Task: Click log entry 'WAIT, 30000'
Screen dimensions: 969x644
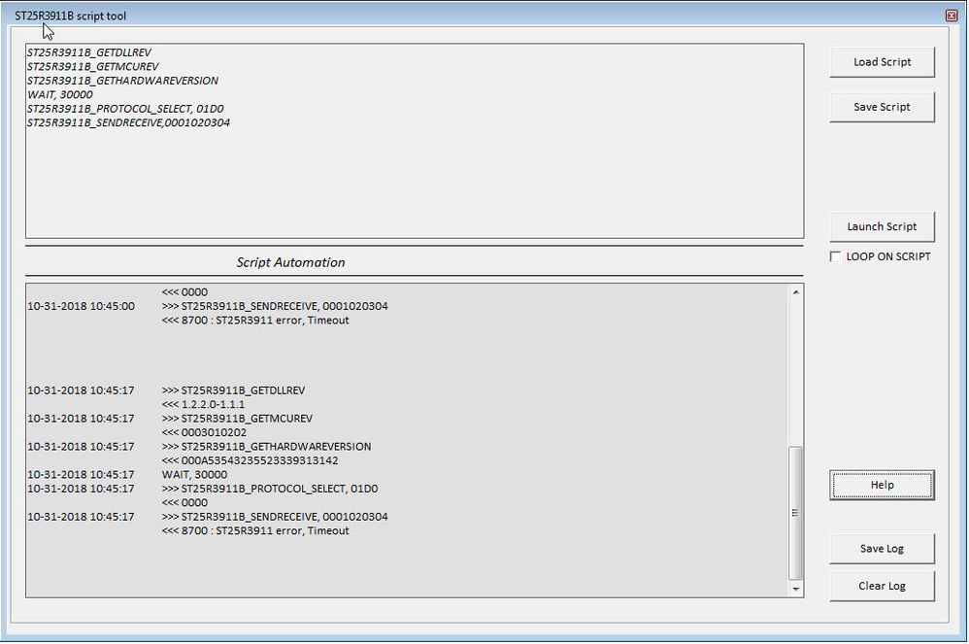Action: (194, 475)
